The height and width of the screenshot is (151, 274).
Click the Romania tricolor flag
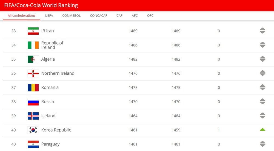33,88
